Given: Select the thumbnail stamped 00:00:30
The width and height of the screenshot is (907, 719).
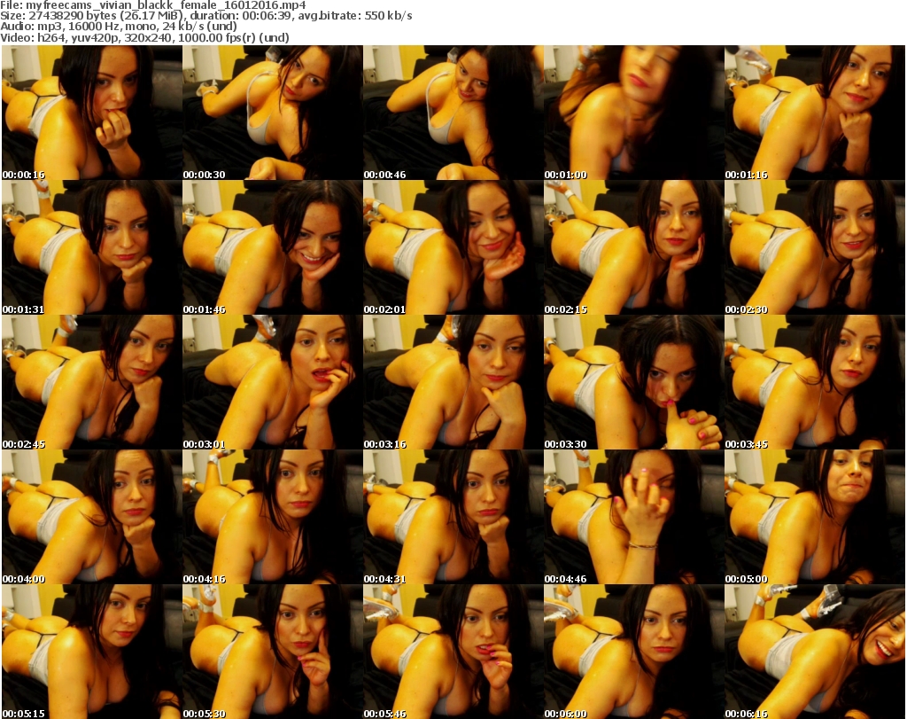Looking at the screenshot, I should 273,113.
